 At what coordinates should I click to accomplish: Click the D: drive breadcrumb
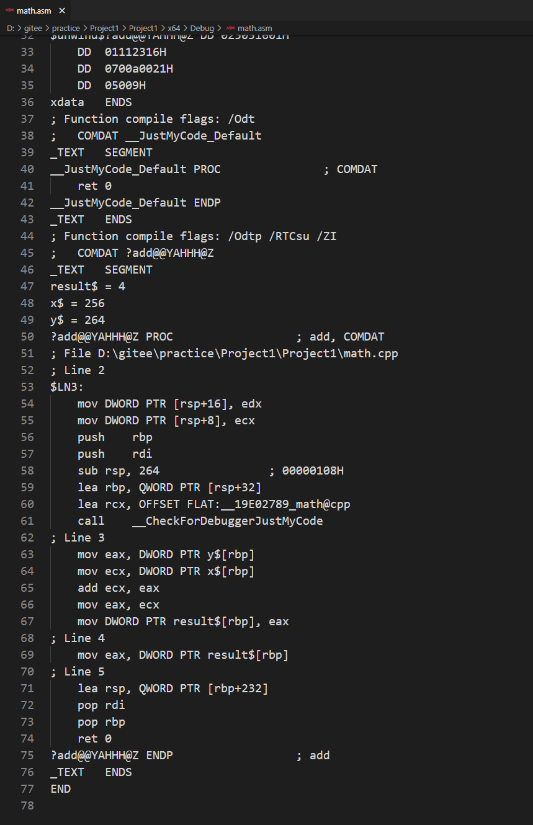(10, 28)
